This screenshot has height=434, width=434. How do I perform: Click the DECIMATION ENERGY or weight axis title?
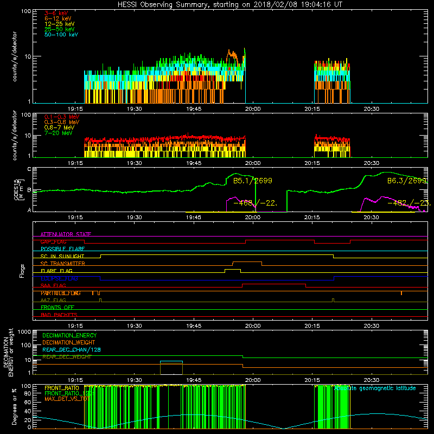tap(8, 352)
